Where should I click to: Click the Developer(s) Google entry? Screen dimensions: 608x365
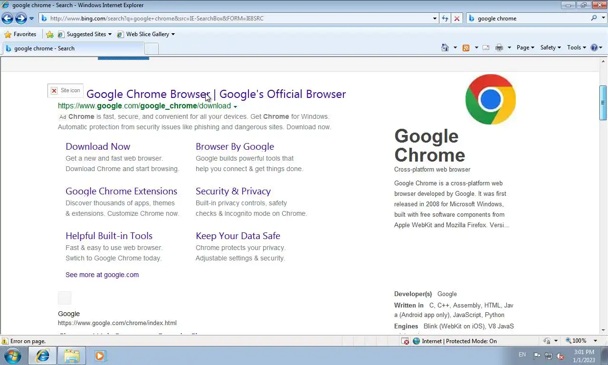pyautogui.click(x=425, y=294)
